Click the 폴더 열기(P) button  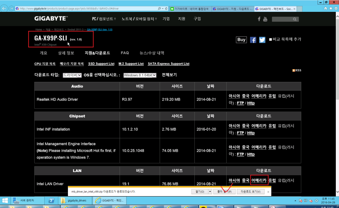224,192
